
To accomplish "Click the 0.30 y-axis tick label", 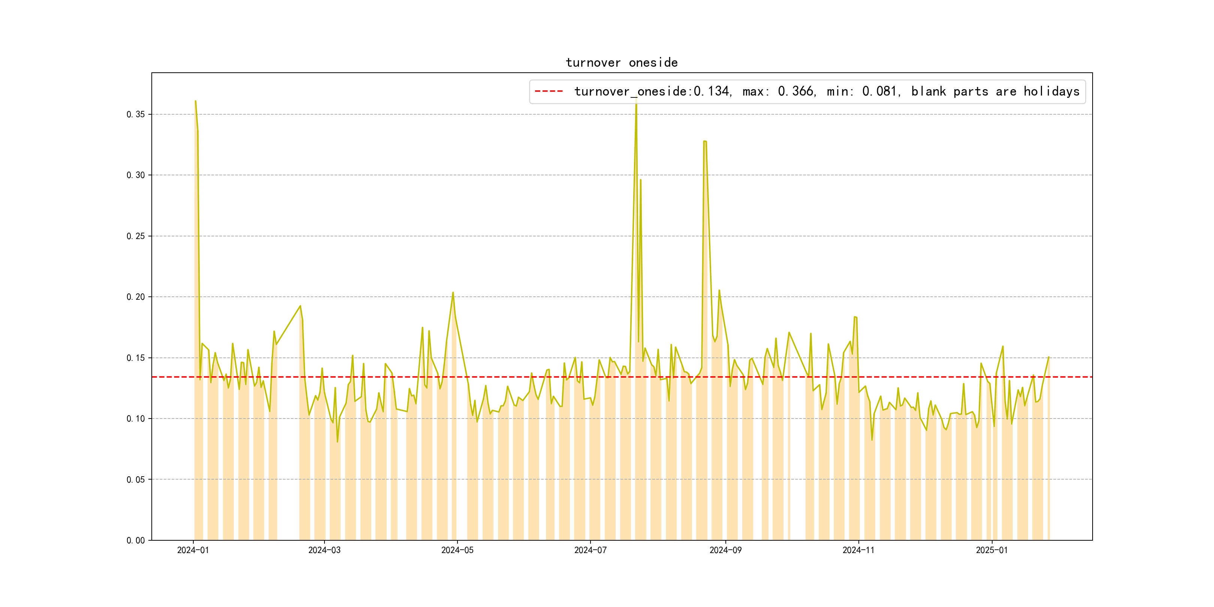I will [136, 175].
